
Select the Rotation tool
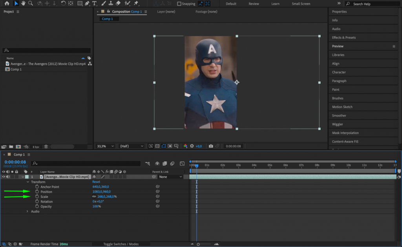click(x=63, y=4)
